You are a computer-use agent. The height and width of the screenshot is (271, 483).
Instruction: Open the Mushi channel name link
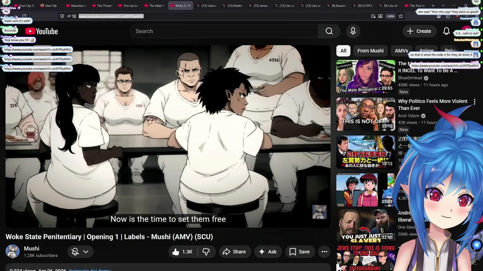pyautogui.click(x=32, y=248)
